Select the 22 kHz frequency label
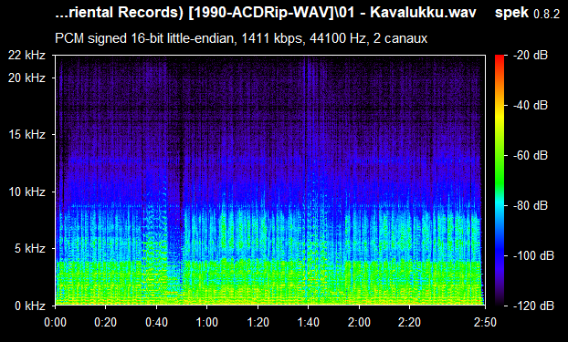568x342 pixels. pos(27,56)
